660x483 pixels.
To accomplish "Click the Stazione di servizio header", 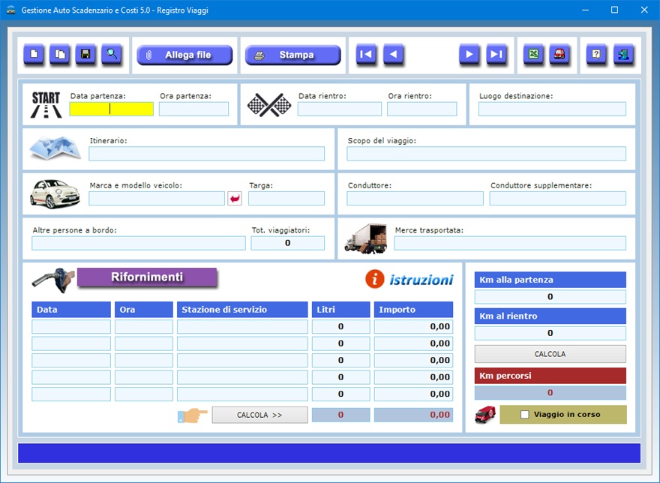I will 242,310.
